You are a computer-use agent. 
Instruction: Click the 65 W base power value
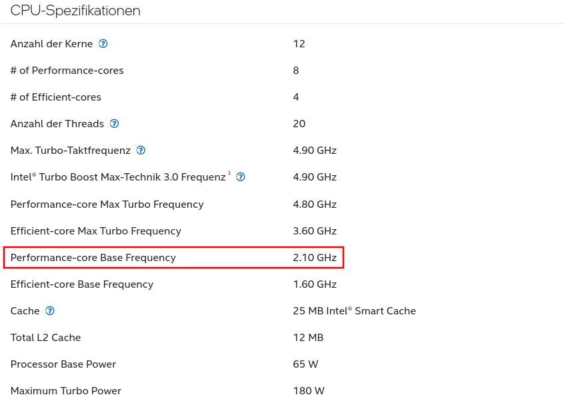305,364
